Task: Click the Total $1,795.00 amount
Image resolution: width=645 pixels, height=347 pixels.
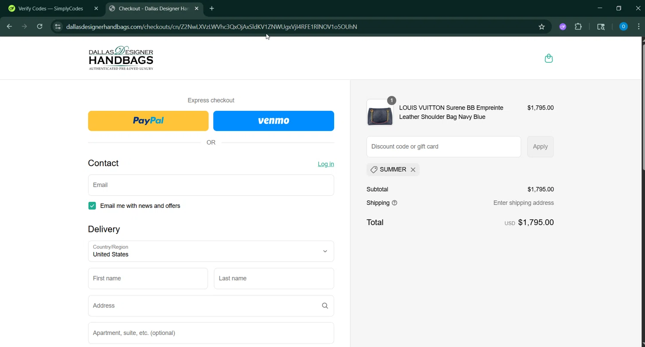Action: [x=536, y=222]
